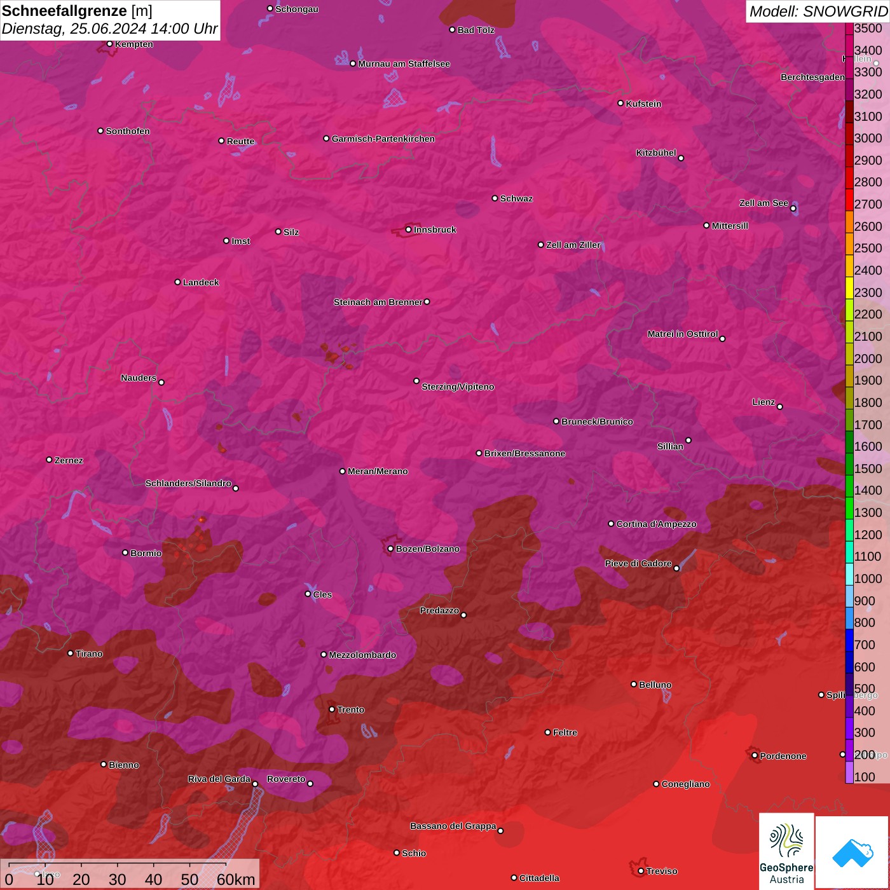890x890 pixels.
Task: Click the 'Modell: SNOWGRID' label
Action: pyautogui.click(x=818, y=11)
